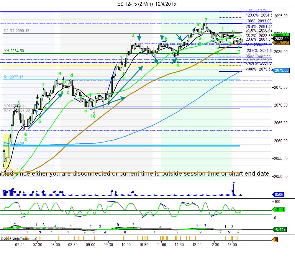Click 08:00 on the time axis

55,245
